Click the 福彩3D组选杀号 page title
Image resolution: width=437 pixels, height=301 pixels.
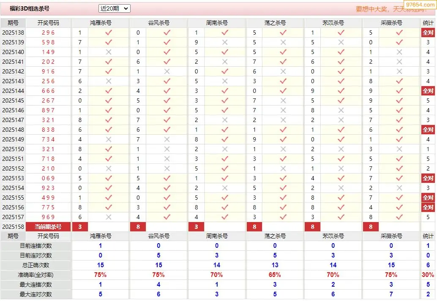[30, 8]
